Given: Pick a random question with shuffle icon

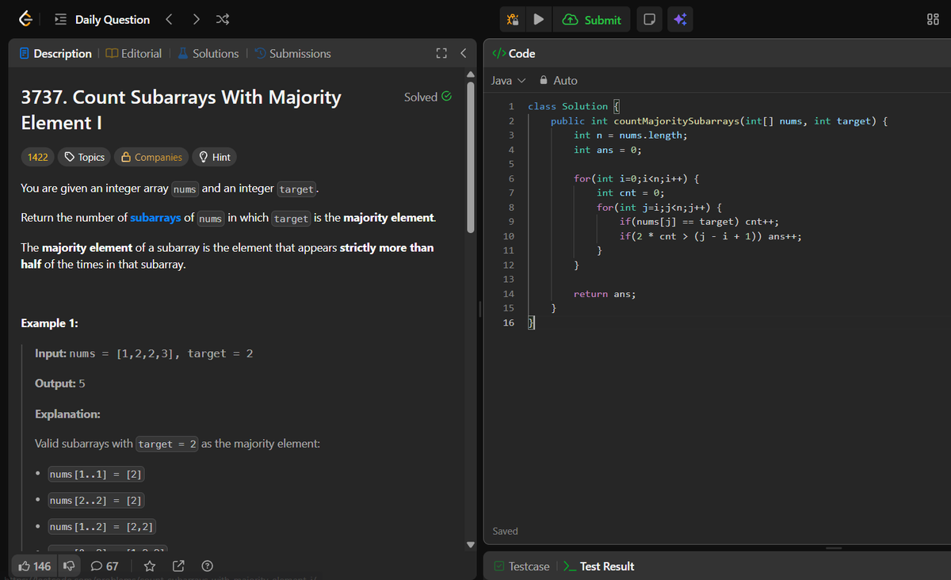Looking at the screenshot, I should coord(223,19).
